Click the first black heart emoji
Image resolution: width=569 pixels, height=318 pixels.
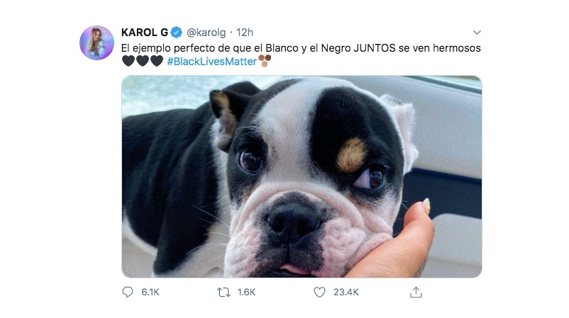click(128, 62)
